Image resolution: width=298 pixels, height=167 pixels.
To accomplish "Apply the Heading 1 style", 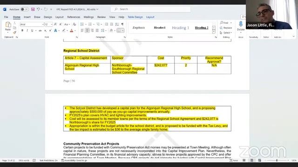I will coord(180,28).
